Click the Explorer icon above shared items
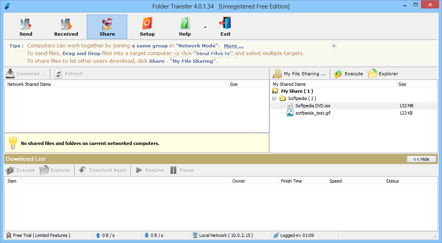This screenshot has height=243, width=442. pos(382,73)
